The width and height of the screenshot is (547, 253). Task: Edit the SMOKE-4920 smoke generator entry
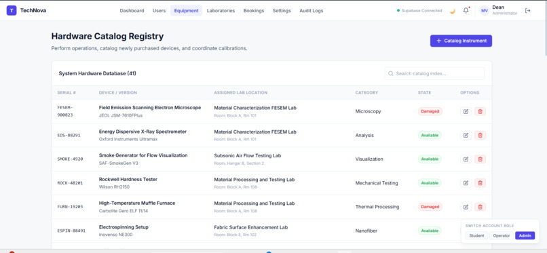[x=466, y=159]
